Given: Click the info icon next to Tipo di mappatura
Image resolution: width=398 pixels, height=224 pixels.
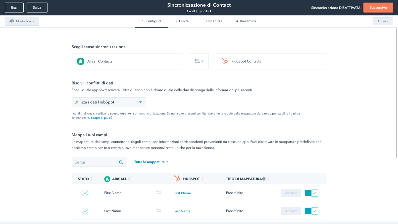Looking at the screenshot, I should 264,179.
